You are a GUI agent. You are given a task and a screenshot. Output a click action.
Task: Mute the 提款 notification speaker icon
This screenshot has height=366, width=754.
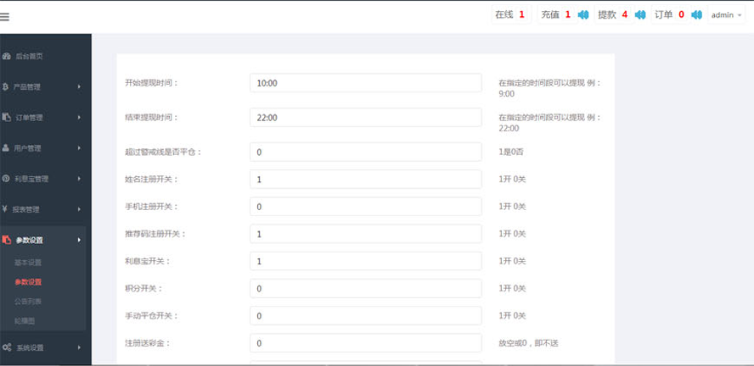[640, 15]
